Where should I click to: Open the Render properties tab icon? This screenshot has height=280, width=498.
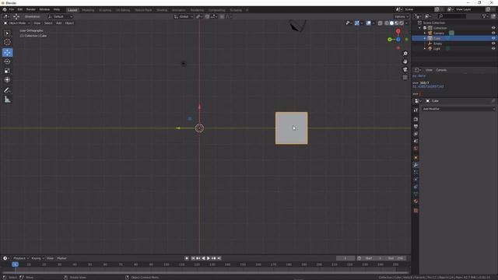(x=416, y=119)
